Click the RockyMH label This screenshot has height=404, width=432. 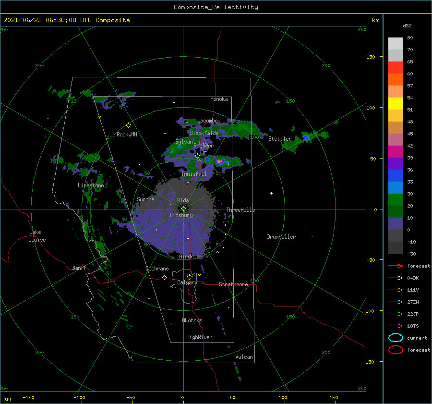[127, 135]
